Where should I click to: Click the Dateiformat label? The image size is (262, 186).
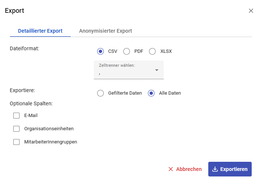(24, 48)
